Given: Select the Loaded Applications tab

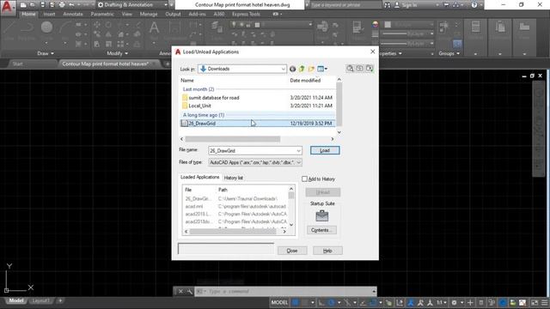Looking at the screenshot, I should coord(199,178).
